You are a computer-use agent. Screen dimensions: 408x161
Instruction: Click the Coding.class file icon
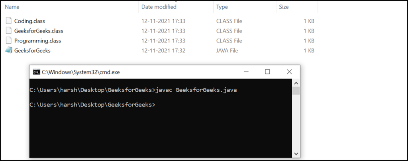tap(9, 21)
